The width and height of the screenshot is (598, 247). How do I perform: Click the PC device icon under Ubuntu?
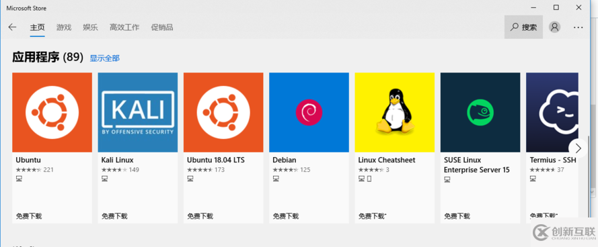pyautogui.click(x=19, y=179)
